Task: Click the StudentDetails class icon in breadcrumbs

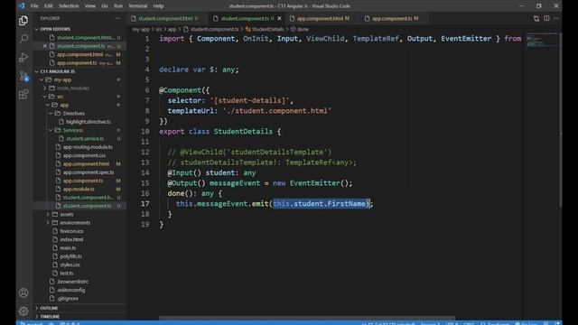Action: tap(247, 29)
